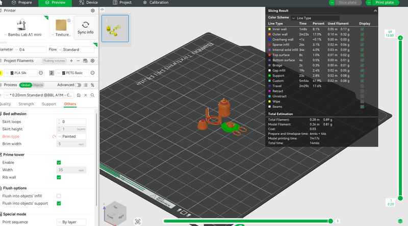Open the nozzle diameter 0.4 dropdown
This screenshot has height=226, width=408.
tap(30, 49)
